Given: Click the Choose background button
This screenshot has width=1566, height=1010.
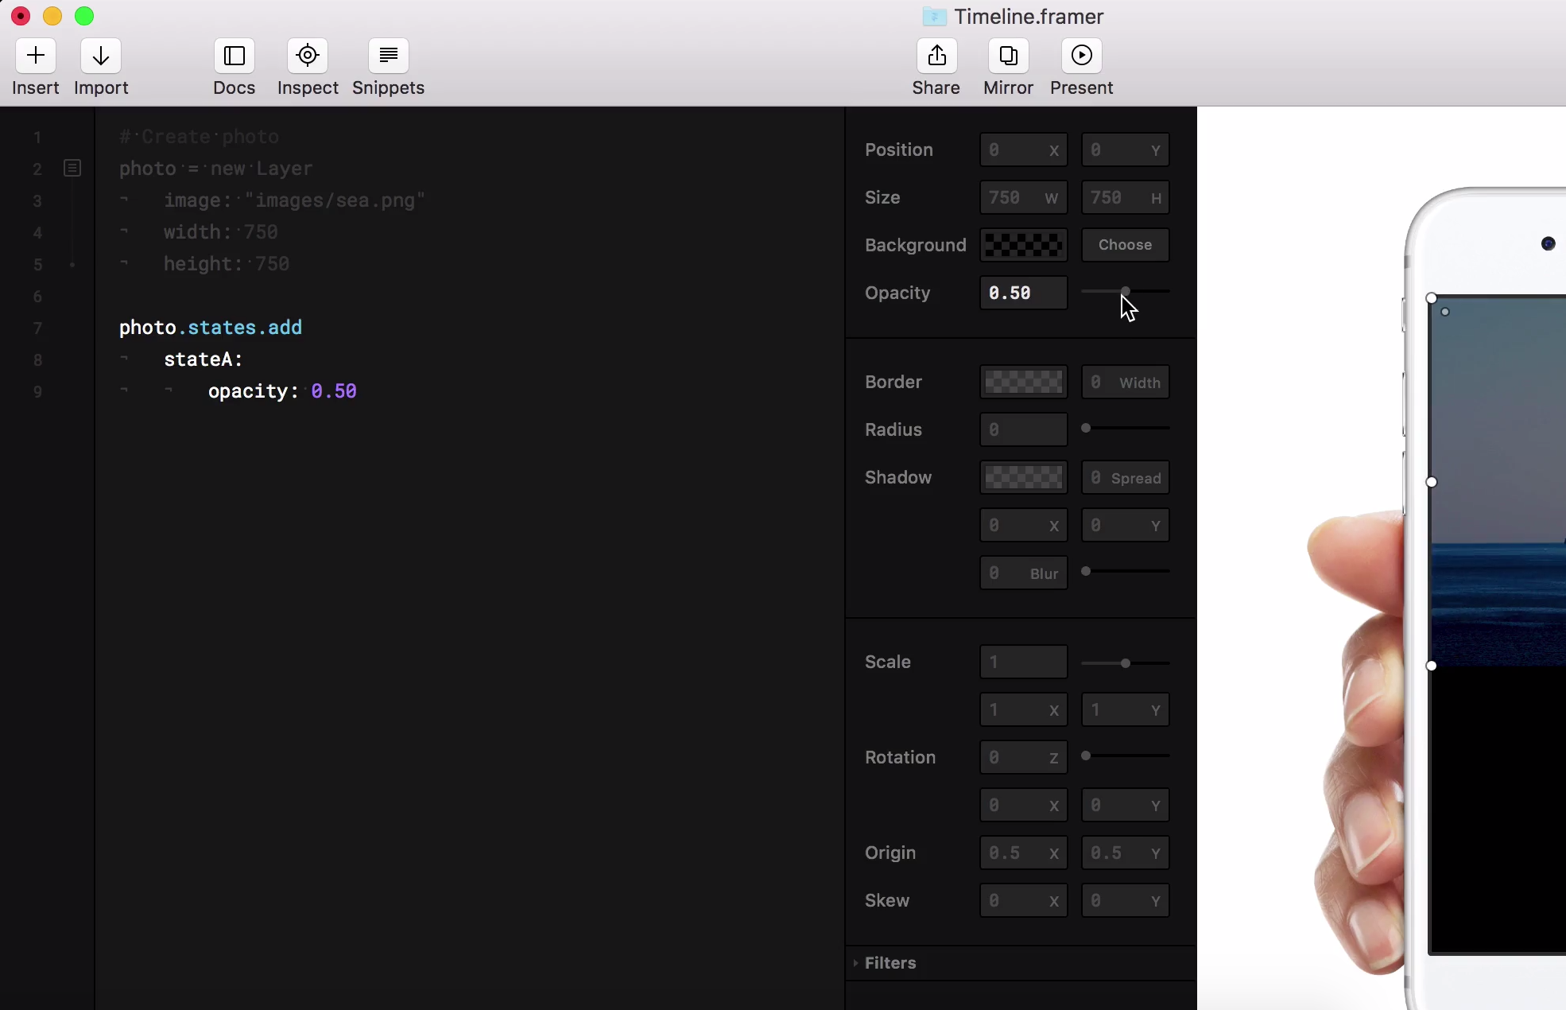Looking at the screenshot, I should pos(1126,245).
